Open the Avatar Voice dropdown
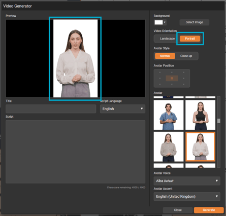226x216 pixels. (x=187, y=181)
